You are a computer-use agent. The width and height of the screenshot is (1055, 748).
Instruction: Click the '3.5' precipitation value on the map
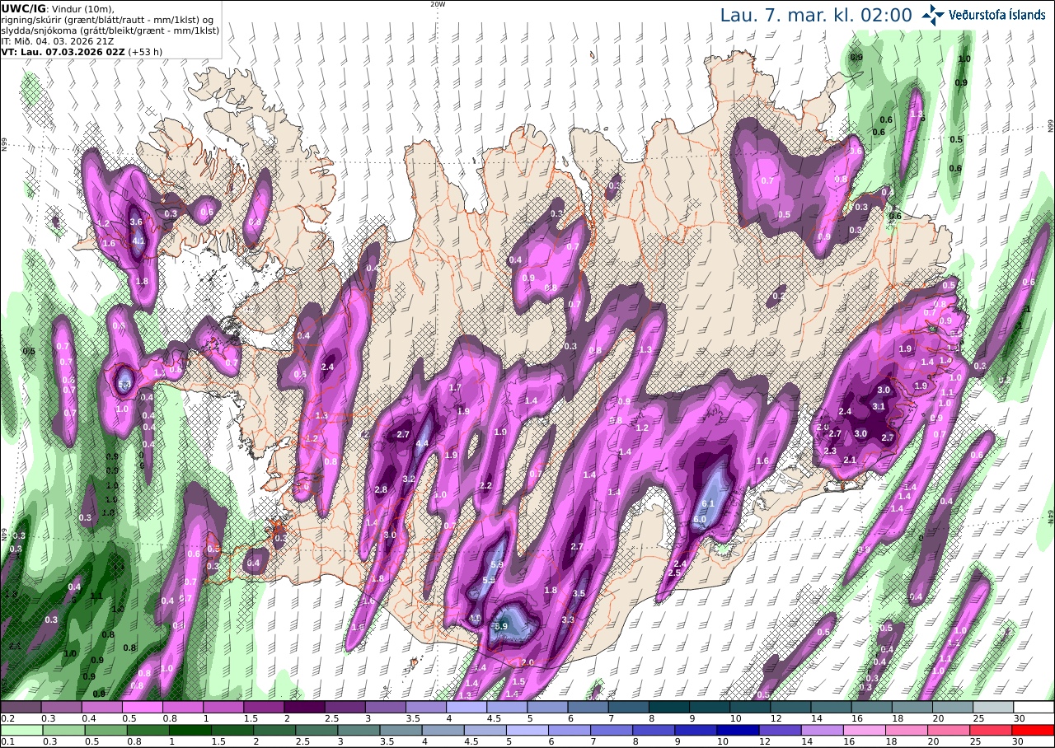[x=579, y=593]
